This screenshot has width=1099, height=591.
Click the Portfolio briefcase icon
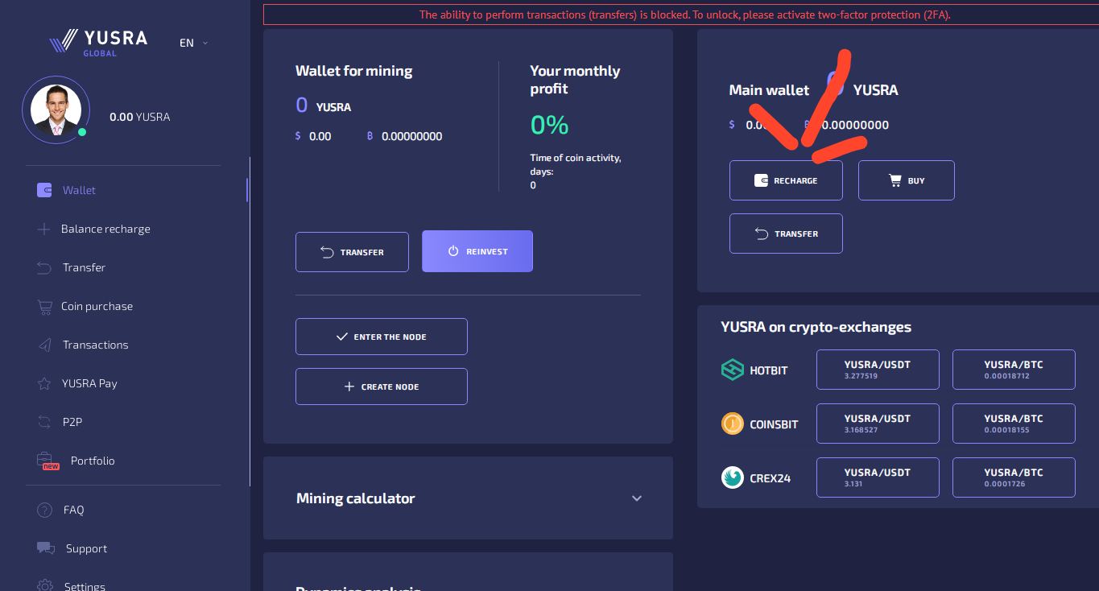click(x=48, y=461)
